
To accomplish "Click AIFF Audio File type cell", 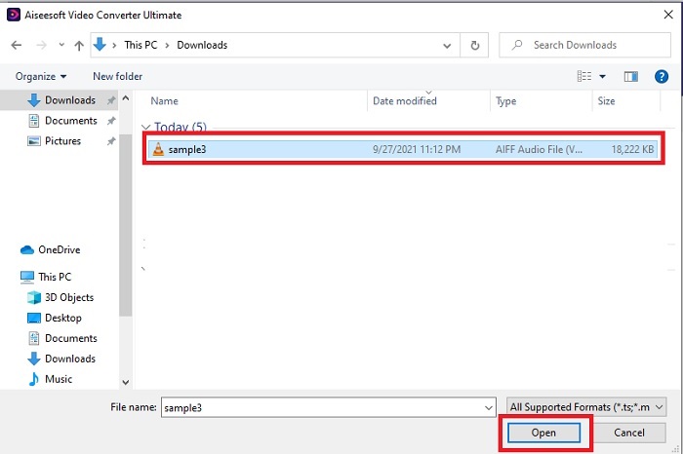I will [x=539, y=150].
